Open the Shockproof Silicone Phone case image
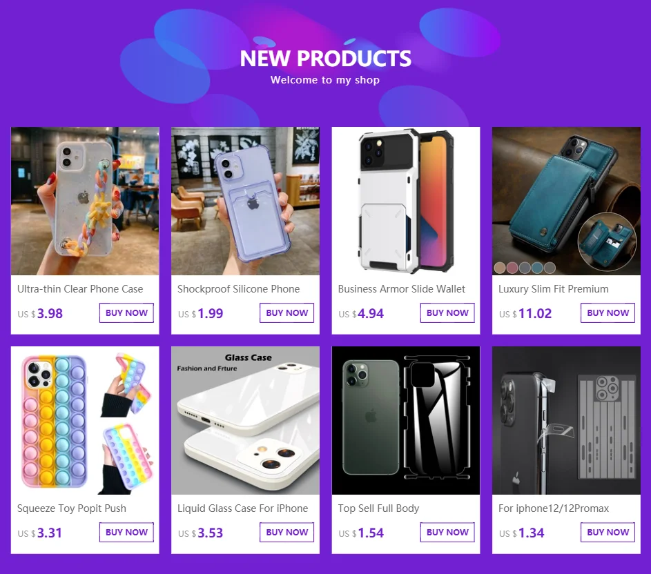The height and width of the screenshot is (574, 651). (245, 201)
